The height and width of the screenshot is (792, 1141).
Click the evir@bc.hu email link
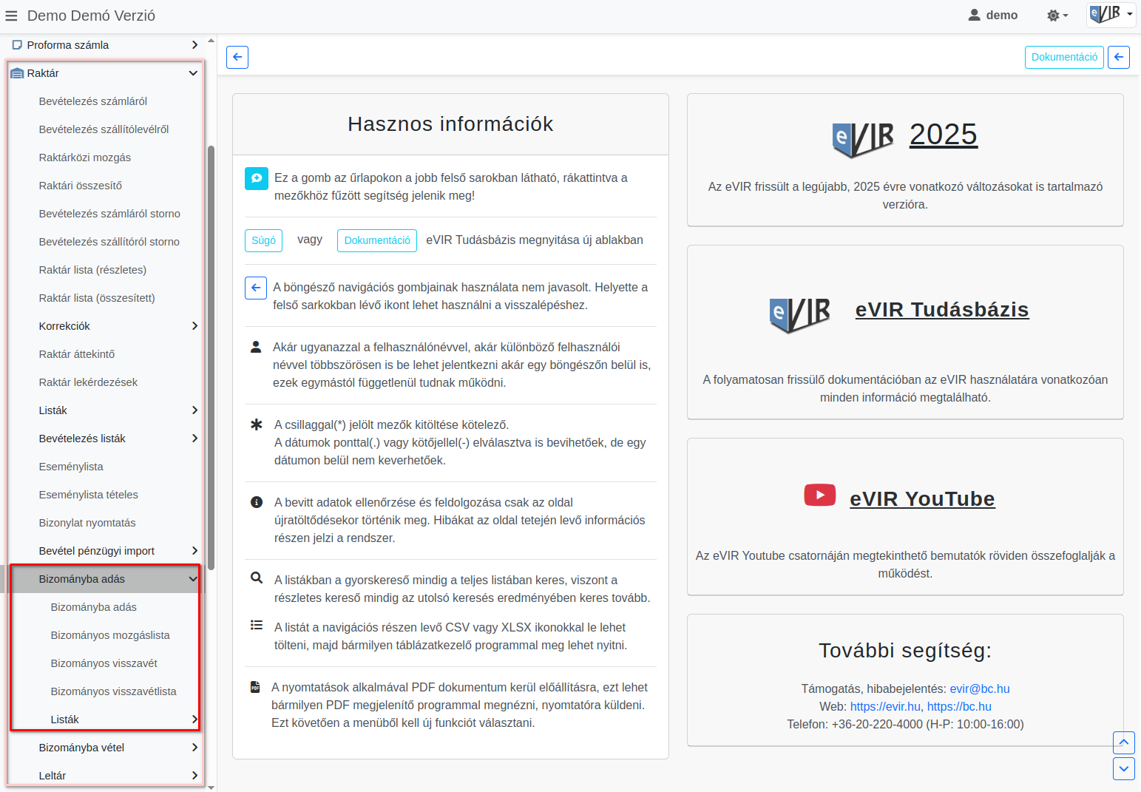pos(980,688)
